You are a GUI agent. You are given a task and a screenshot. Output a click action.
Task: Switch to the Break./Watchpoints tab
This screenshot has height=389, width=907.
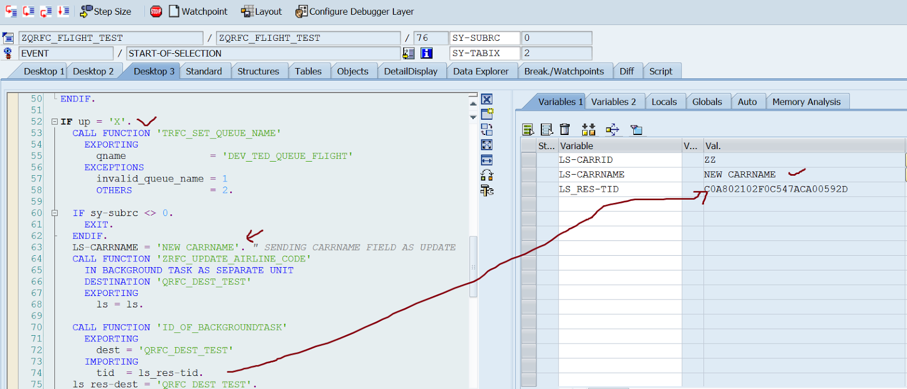point(563,71)
